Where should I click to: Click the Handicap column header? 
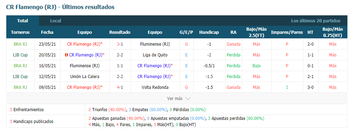209,32
